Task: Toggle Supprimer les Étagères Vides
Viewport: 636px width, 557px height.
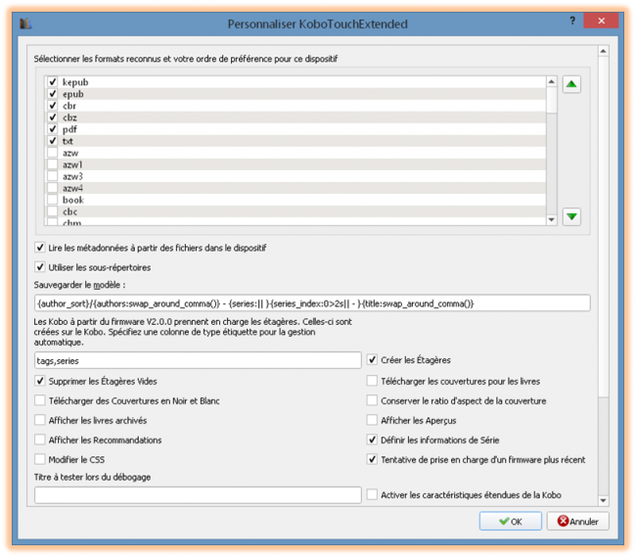Action: (40, 382)
